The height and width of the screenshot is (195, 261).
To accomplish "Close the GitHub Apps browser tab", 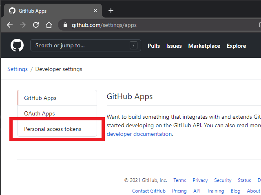I will [95, 11].
